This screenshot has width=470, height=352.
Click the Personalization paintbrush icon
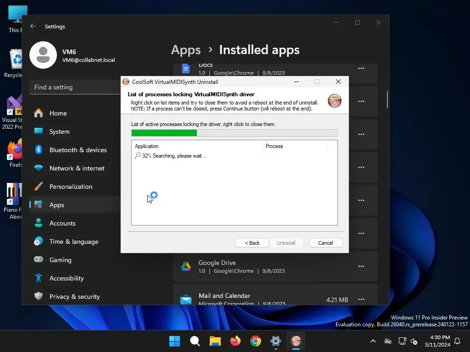[x=39, y=186]
